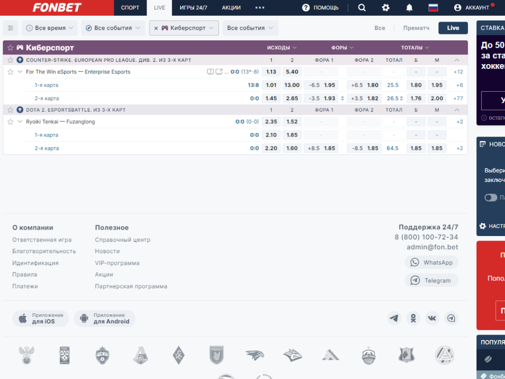The image size is (505, 379).
Task: Click the Live filter button
Action: (453, 28)
